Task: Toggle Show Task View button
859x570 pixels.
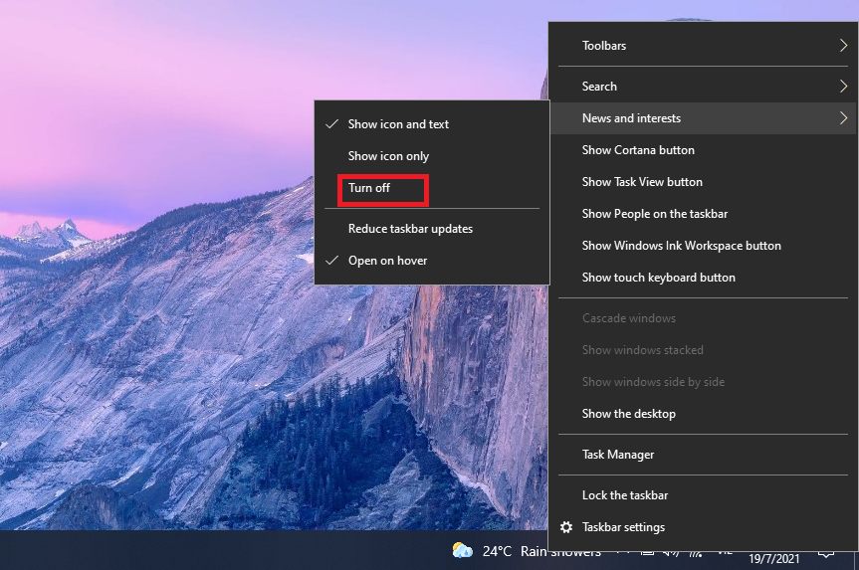Action: click(x=703, y=182)
